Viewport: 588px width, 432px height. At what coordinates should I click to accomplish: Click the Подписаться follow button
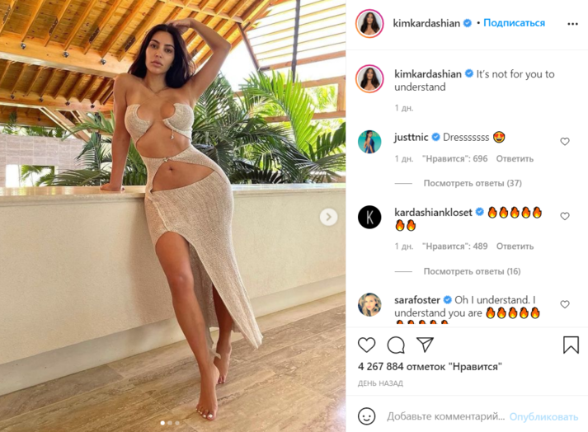click(x=514, y=23)
